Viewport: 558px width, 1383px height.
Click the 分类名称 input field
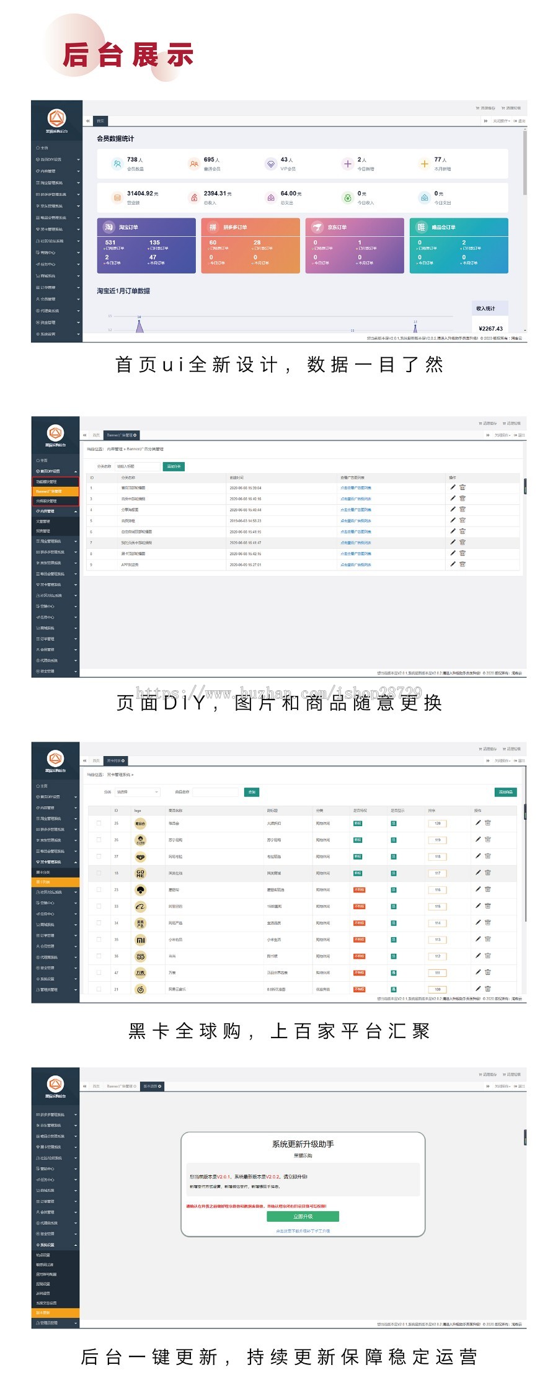(136, 466)
